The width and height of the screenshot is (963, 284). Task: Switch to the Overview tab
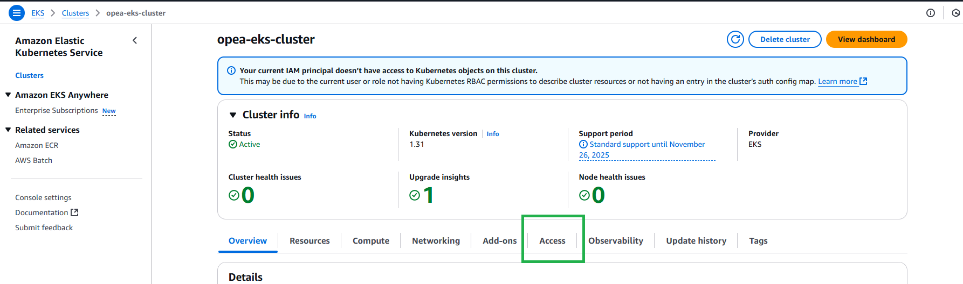pos(247,240)
